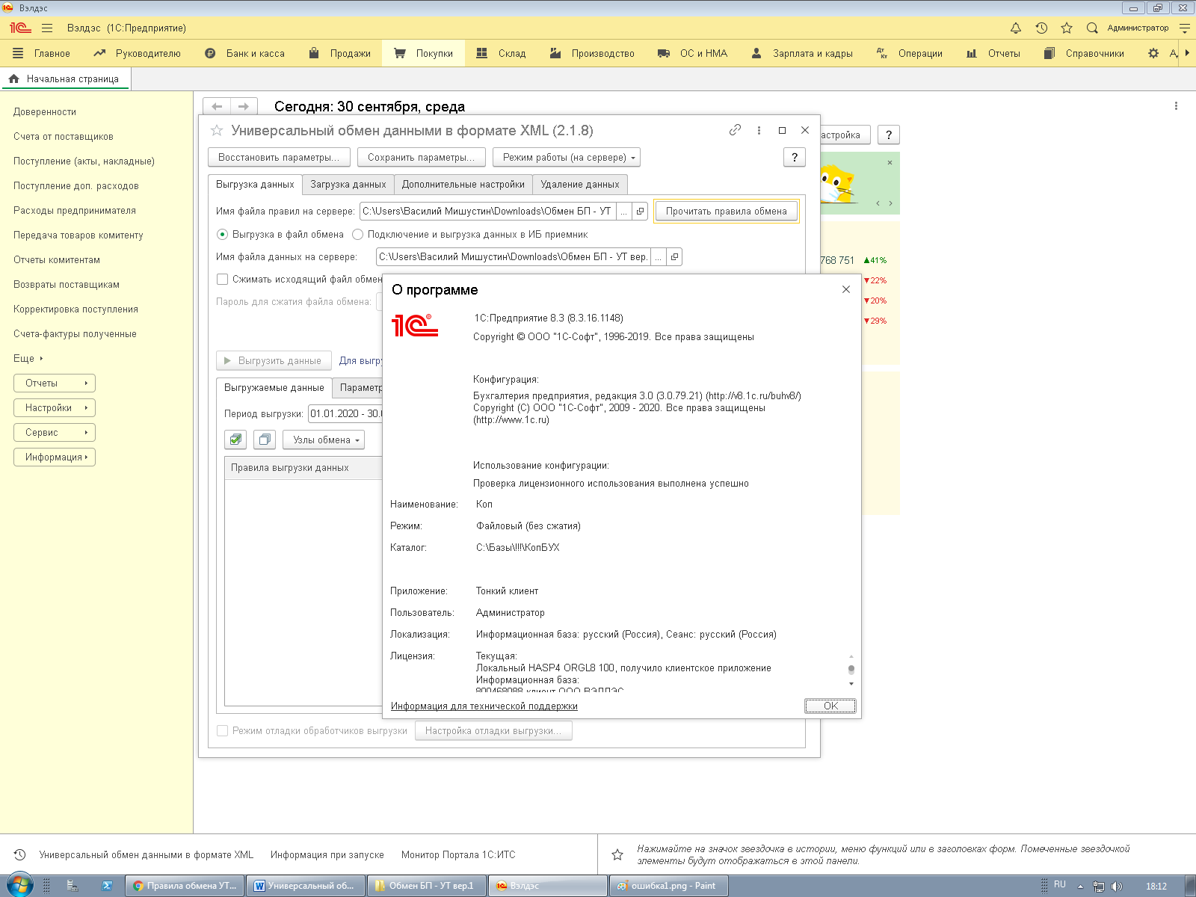
Task: Confirm OK in О программе dialog
Action: tap(830, 706)
